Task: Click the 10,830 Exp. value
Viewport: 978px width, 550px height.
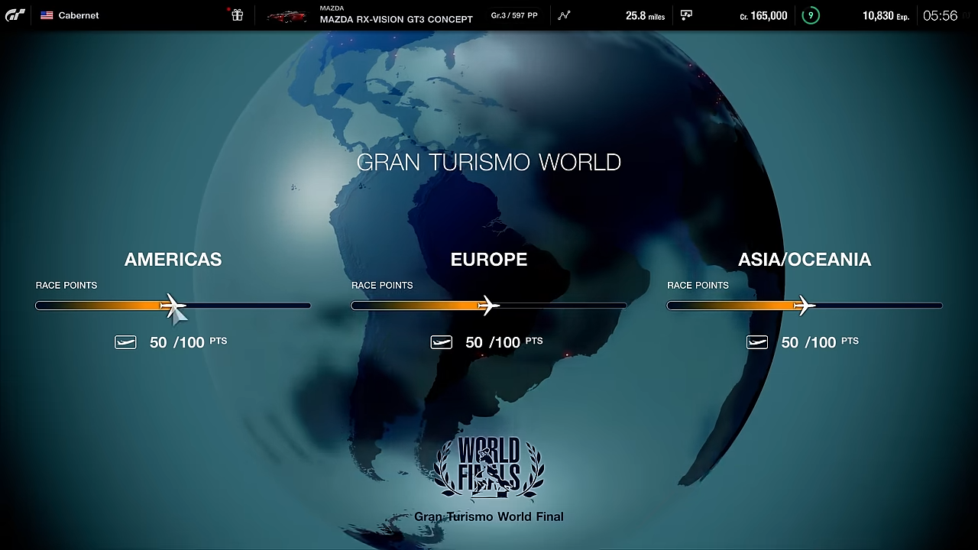Action: (886, 15)
